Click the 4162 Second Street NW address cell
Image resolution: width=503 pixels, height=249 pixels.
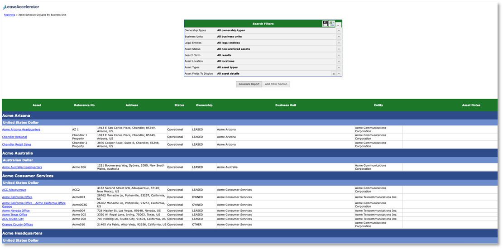click(x=132, y=190)
